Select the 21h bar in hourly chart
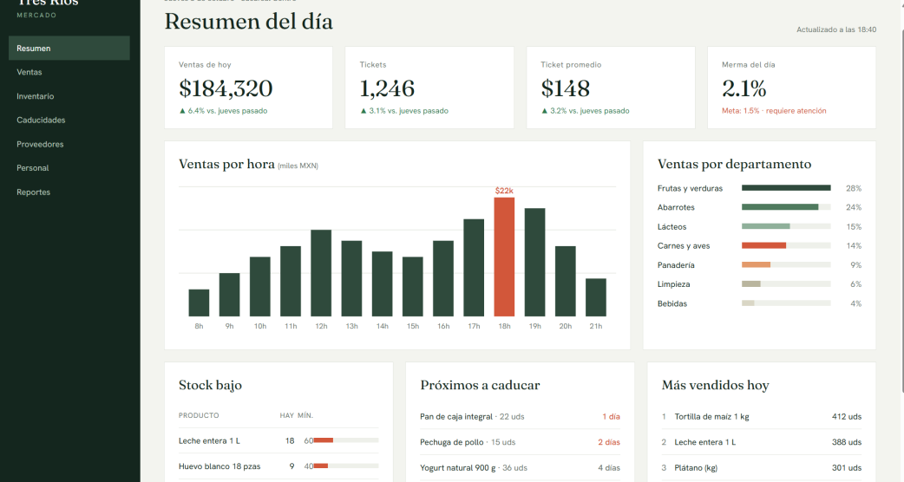This screenshot has width=904, height=482. pyautogui.click(x=596, y=297)
